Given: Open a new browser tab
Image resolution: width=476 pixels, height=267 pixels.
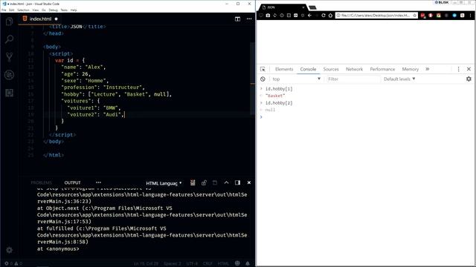Looking at the screenshot, I should pyautogui.click(x=312, y=7).
